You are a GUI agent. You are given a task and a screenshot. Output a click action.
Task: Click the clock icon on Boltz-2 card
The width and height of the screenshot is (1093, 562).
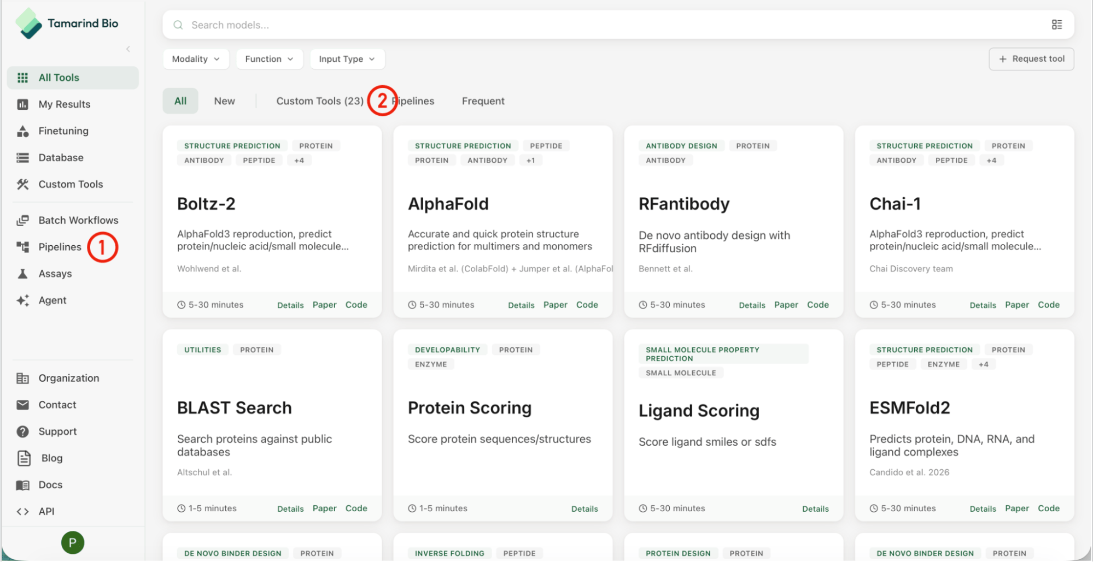point(182,305)
